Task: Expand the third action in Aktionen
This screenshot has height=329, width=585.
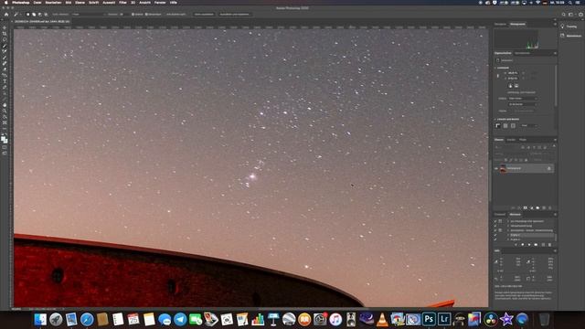Action: 508,230
